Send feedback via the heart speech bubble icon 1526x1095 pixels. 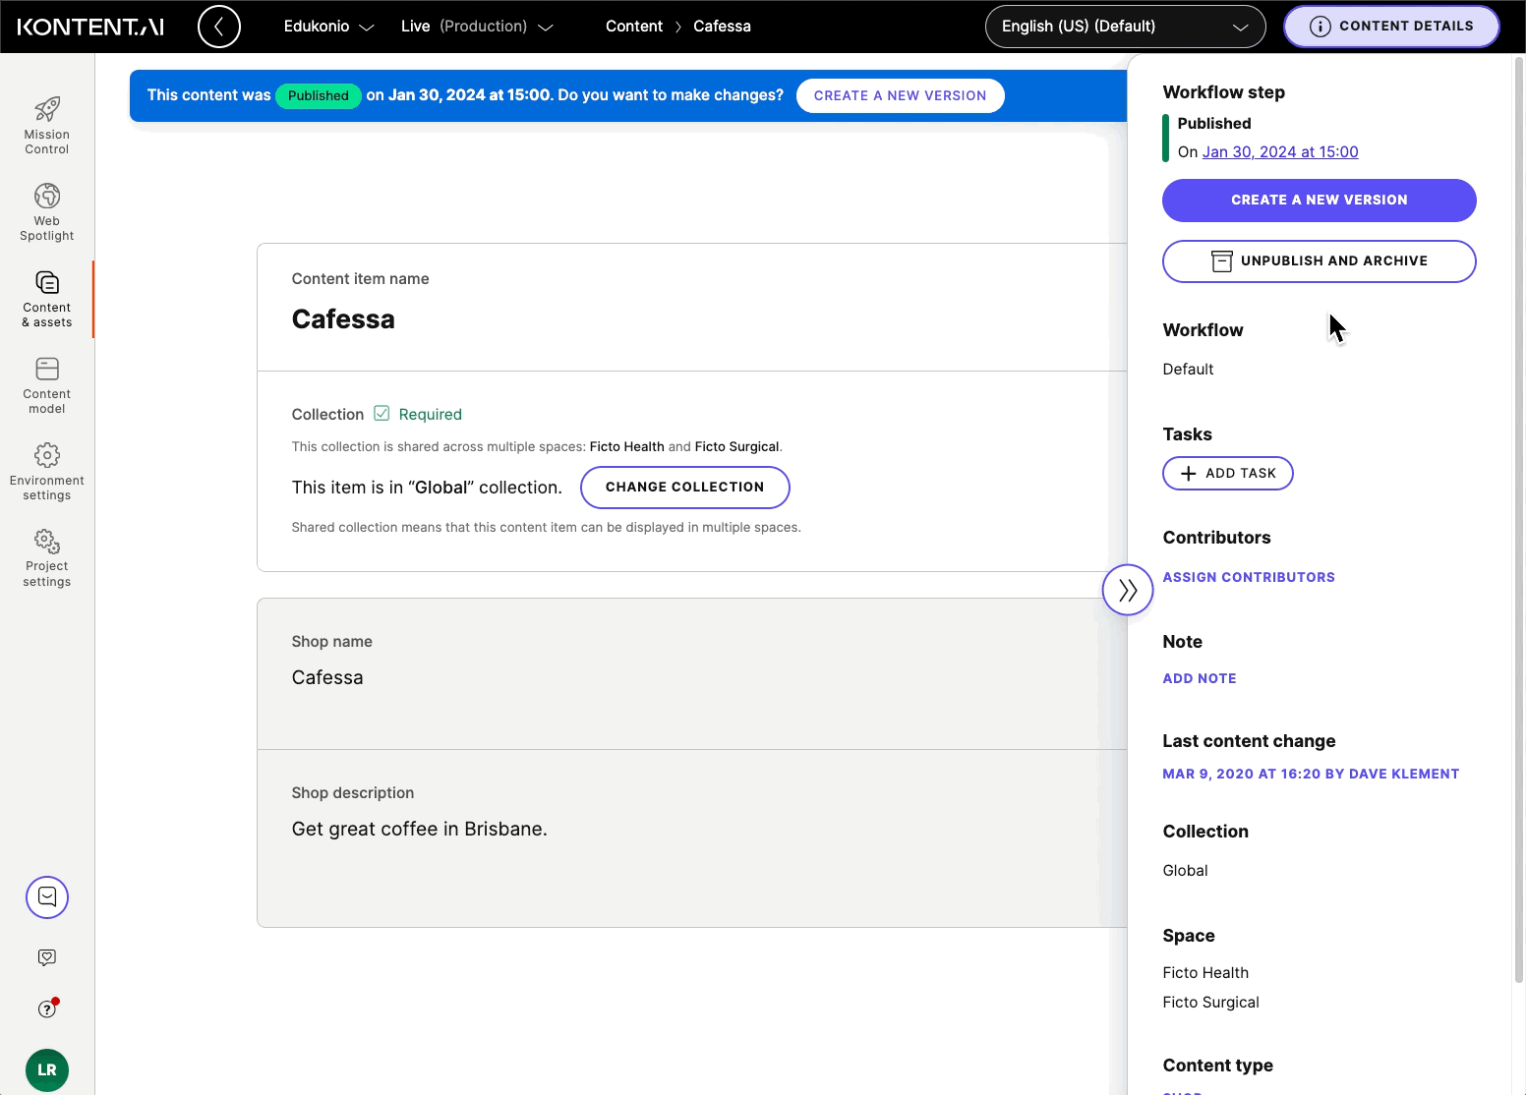(x=46, y=956)
